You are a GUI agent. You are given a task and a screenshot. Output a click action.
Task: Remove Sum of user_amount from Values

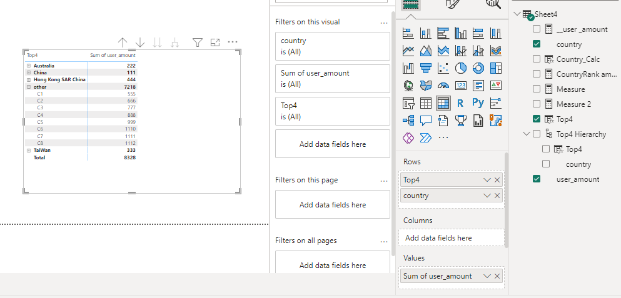pos(497,276)
